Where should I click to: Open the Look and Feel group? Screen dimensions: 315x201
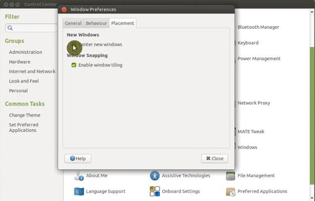click(x=24, y=81)
